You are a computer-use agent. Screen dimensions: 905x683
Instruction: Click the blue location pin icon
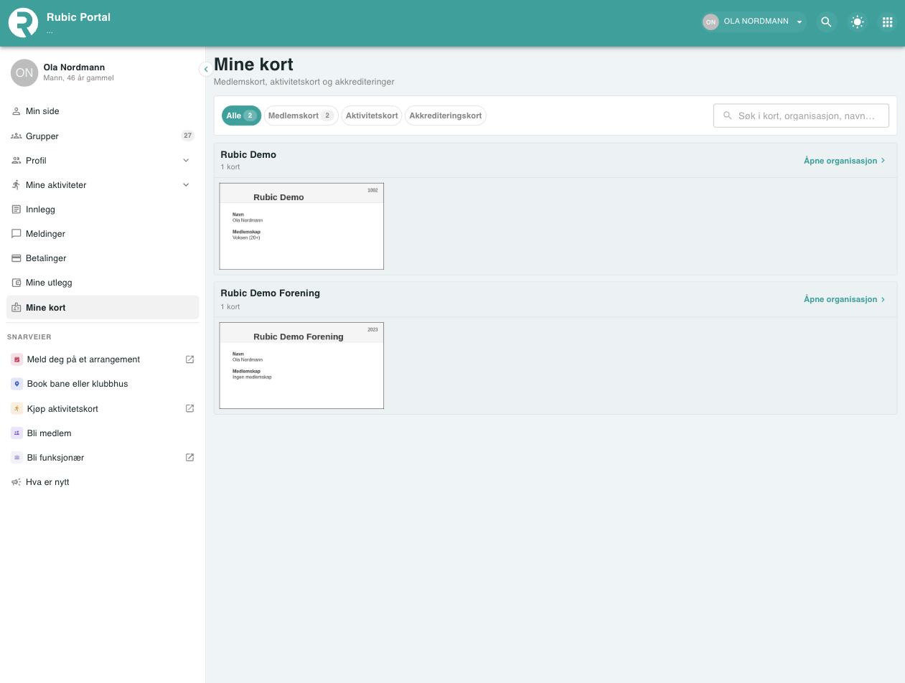click(17, 384)
